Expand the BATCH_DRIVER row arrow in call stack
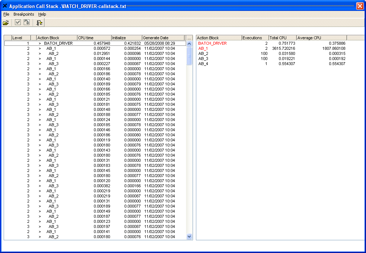This screenshot has width=366, height=253. 40,43
